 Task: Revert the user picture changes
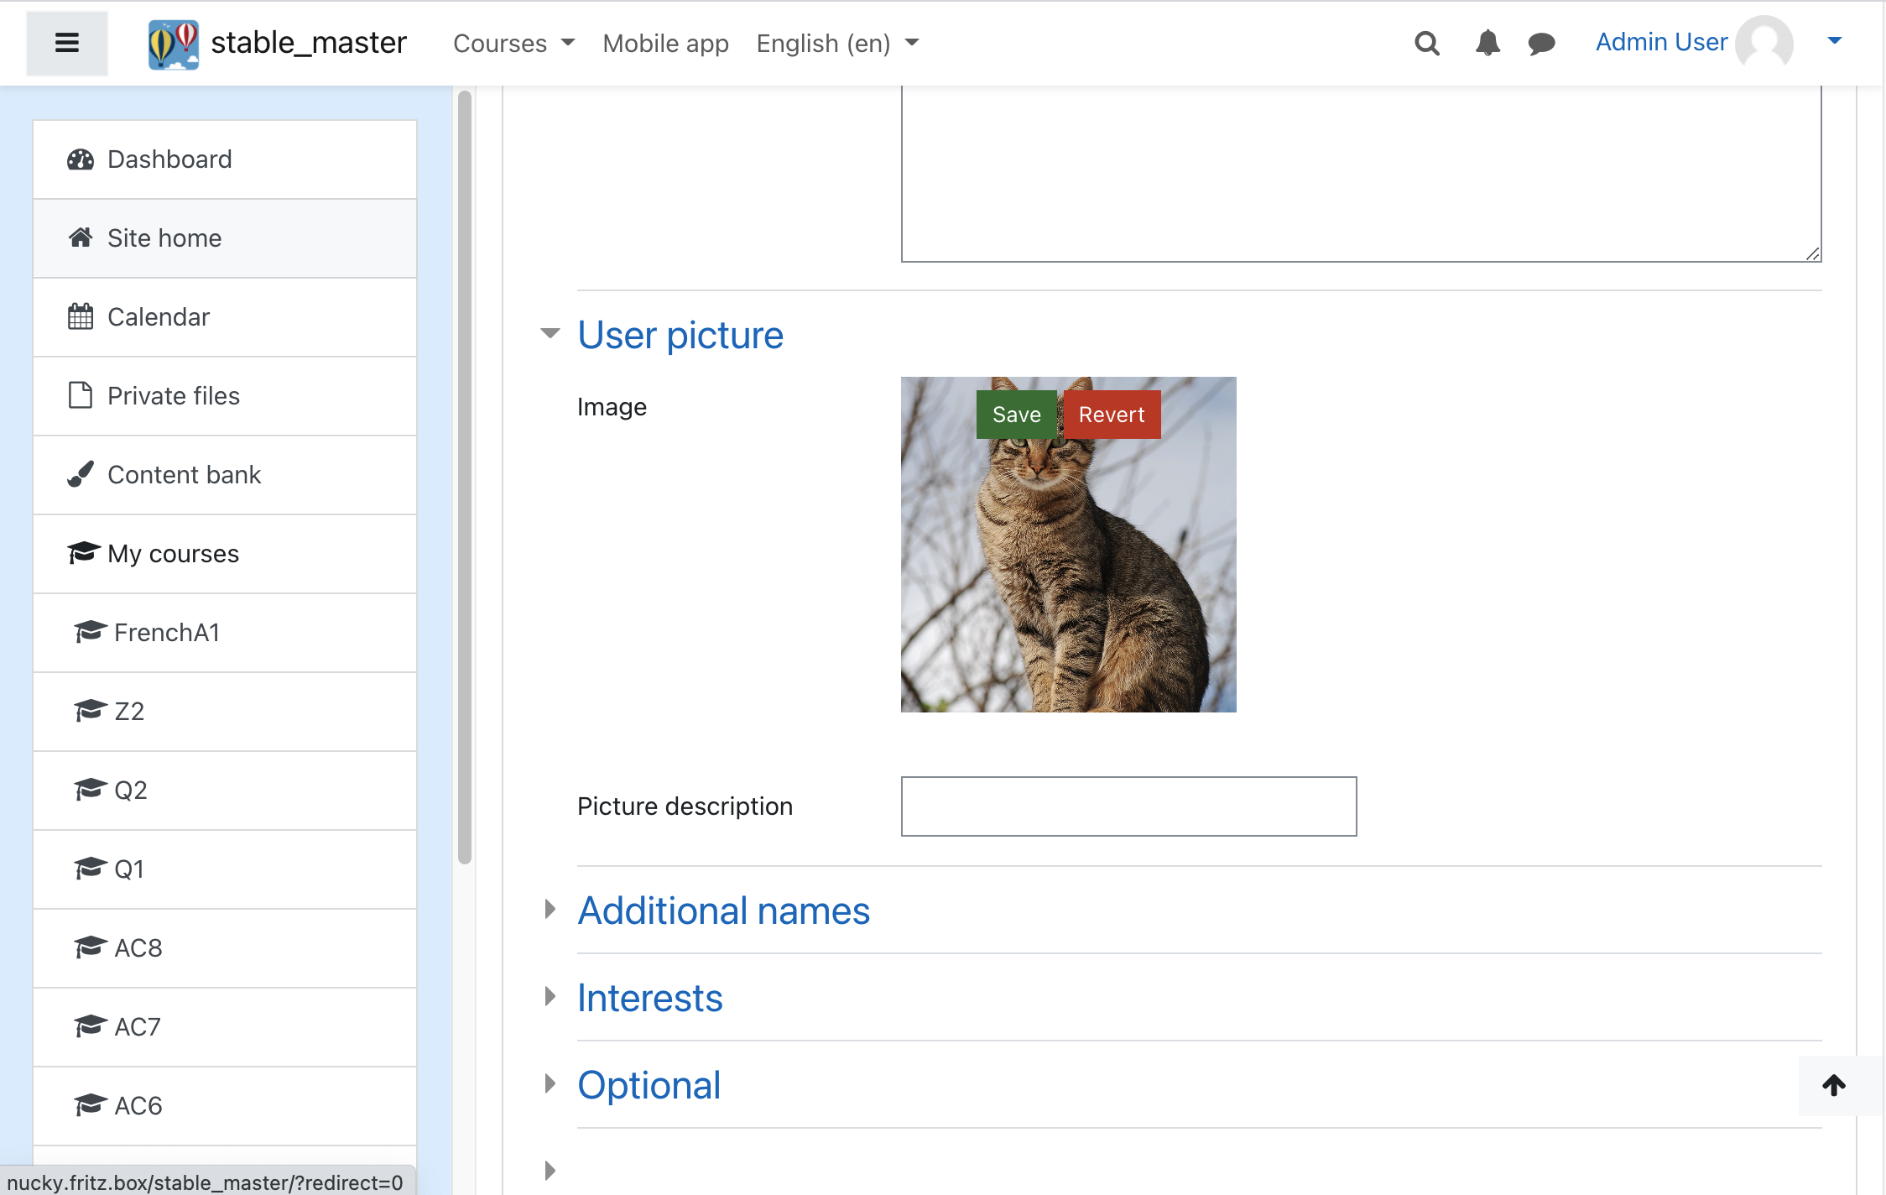point(1112,415)
